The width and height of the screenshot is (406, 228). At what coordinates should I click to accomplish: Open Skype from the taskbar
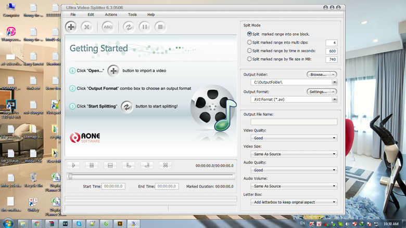click(79, 224)
